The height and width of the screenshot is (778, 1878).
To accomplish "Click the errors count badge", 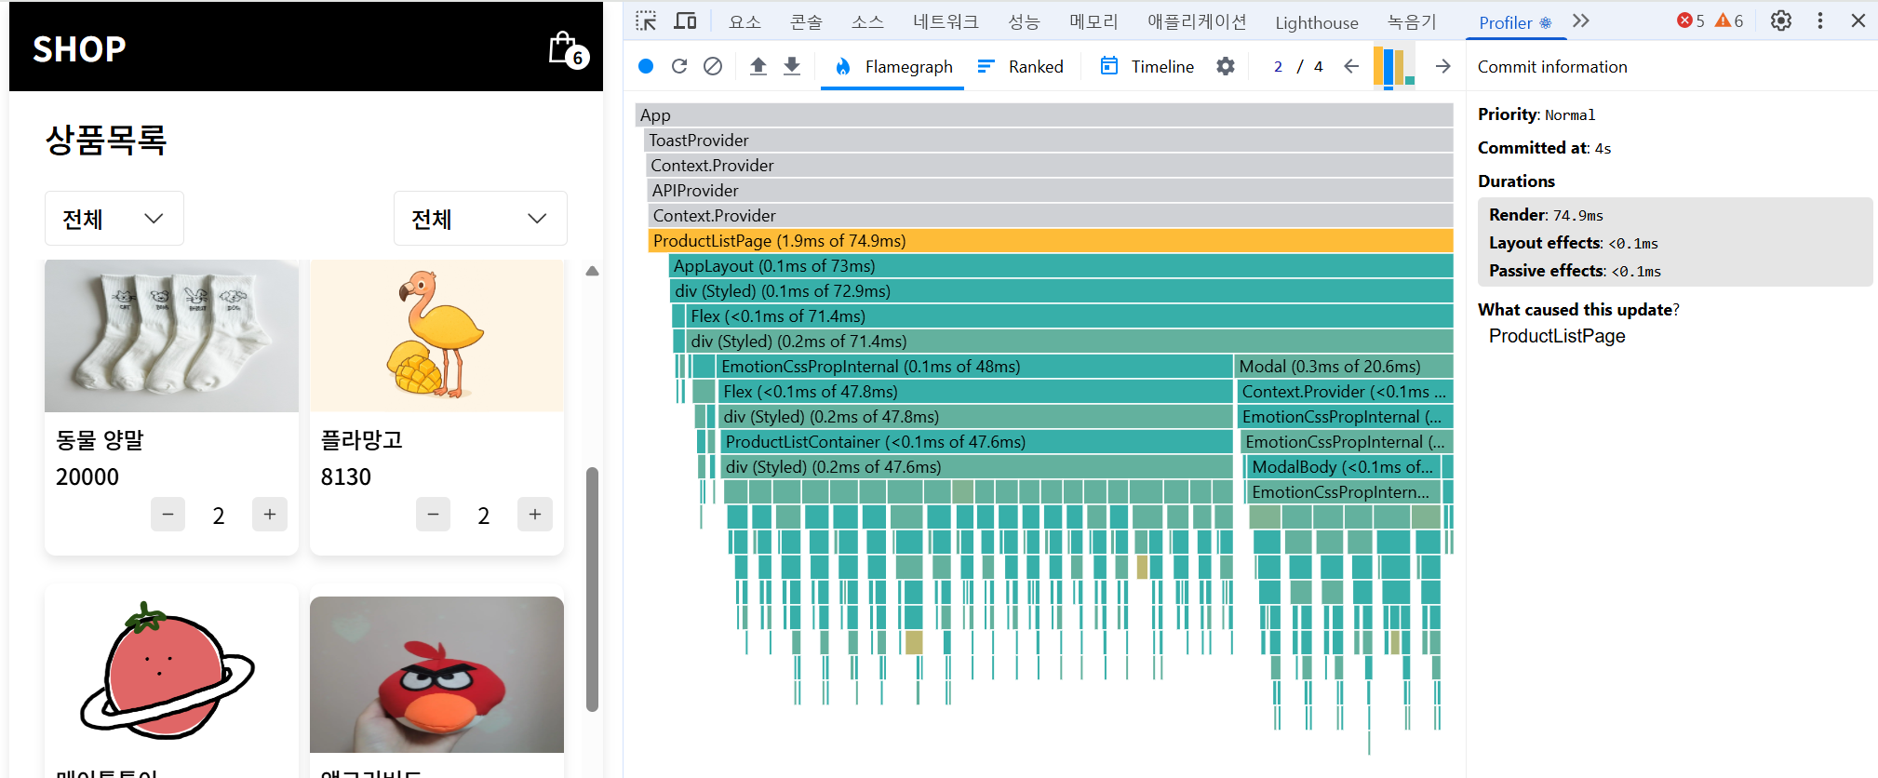I will [1691, 20].
